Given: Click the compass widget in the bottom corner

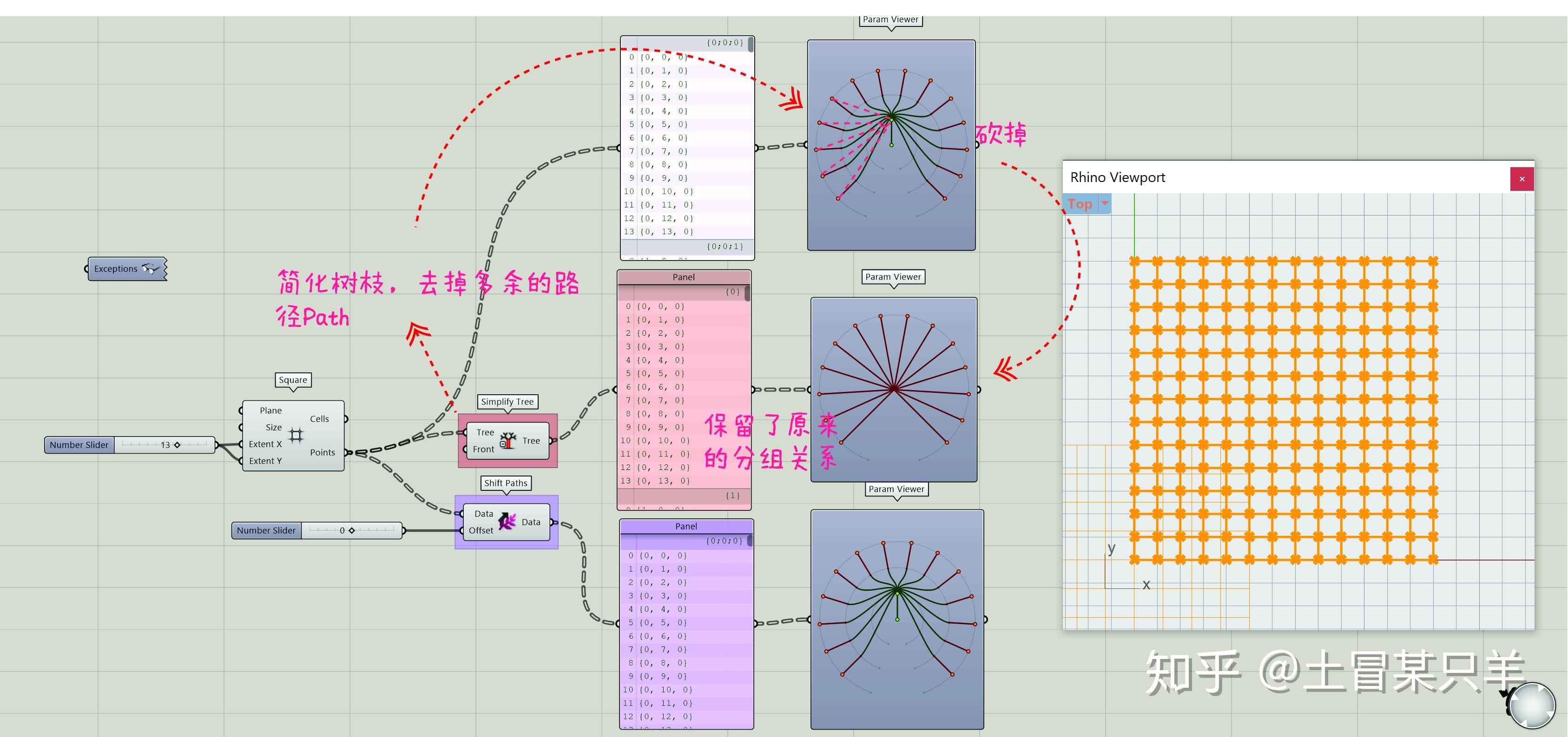Looking at the screenshot, I should [x=1532, y=705].
